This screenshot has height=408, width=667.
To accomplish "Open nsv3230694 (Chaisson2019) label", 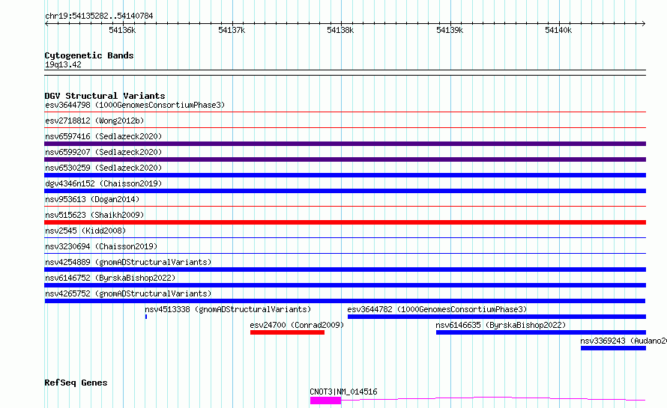I will click(x=101, y=246).
